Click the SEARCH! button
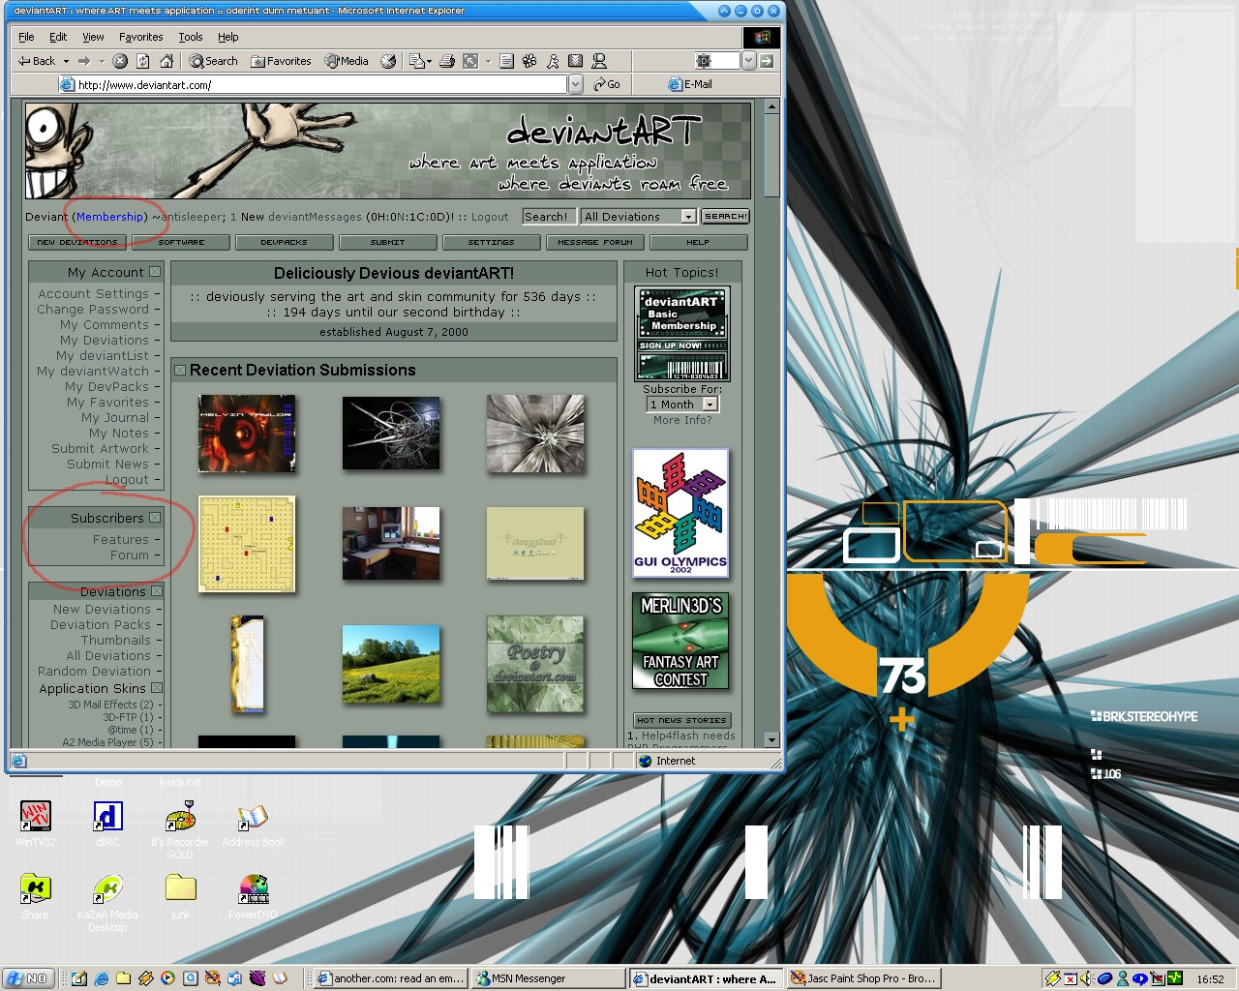 725,217
